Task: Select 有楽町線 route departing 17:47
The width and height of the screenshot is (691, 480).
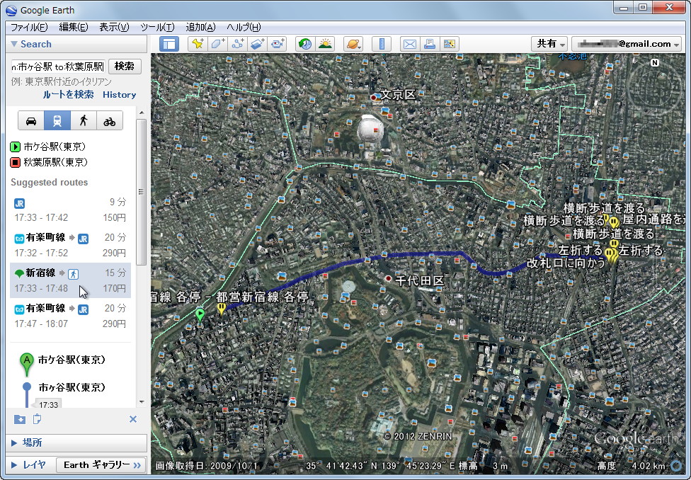Action: point(70,316)
